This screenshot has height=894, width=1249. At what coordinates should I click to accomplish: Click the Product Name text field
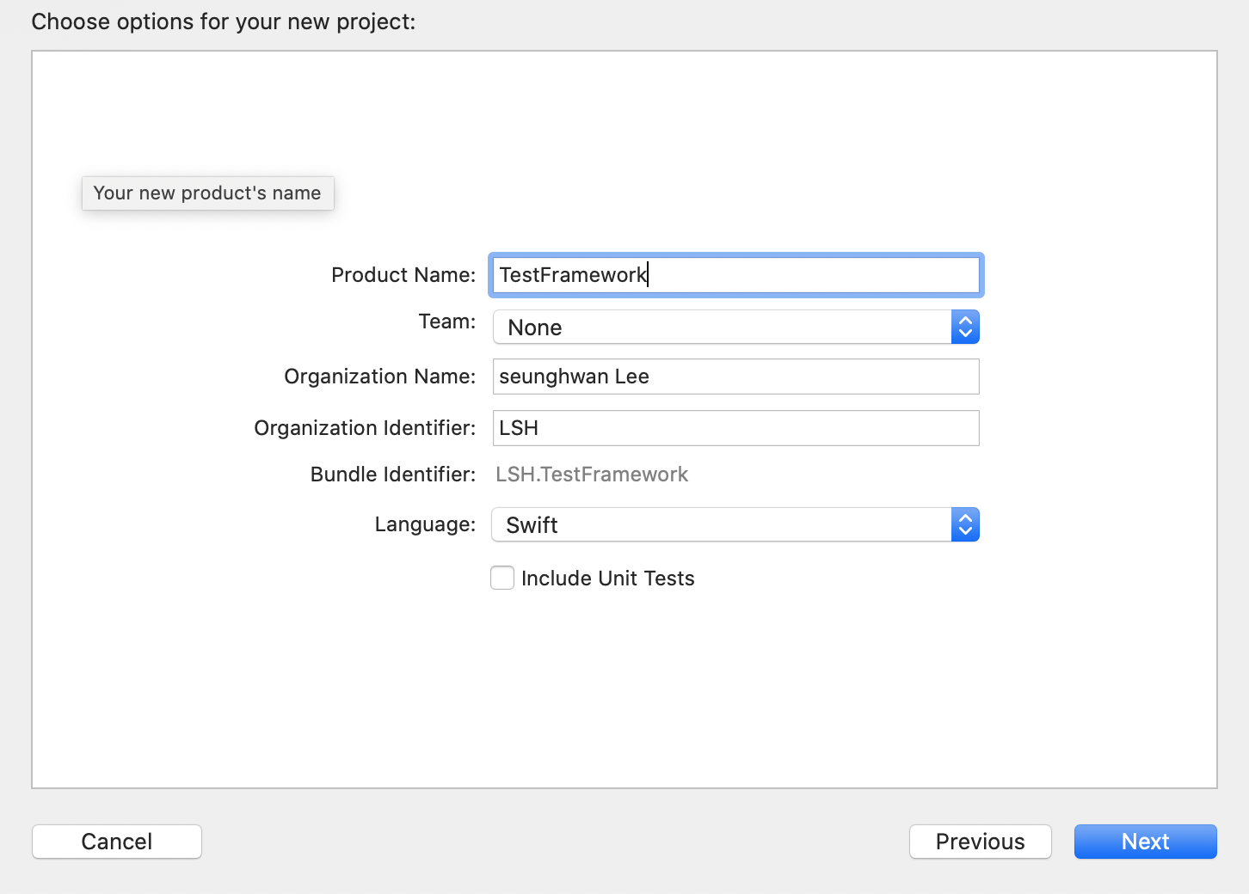[x=735, y=275]
